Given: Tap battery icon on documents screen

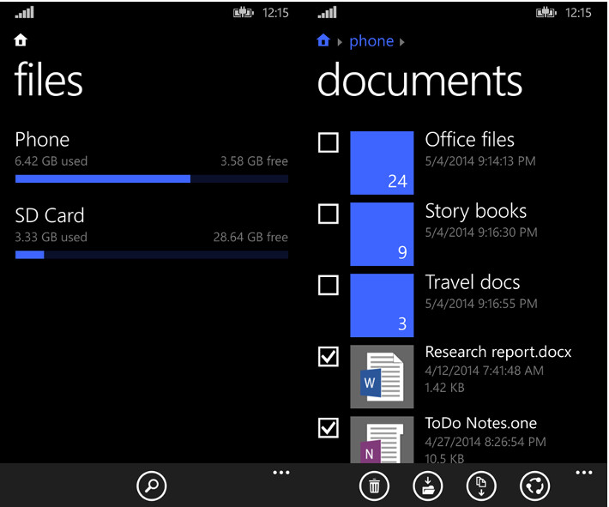Looking at the screenshot, I should pos(546,13).
